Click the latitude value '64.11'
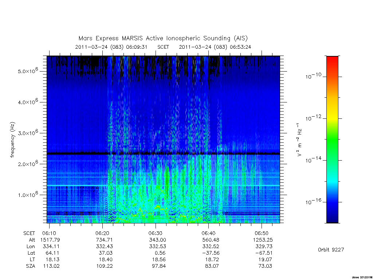 pyautogui.click(x=52, y=253)
